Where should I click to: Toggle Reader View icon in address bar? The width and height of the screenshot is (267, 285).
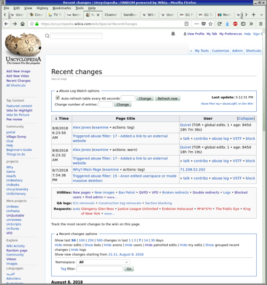click(186, 24)
